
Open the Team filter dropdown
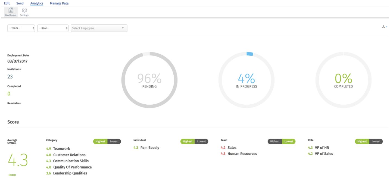coord(21,28)
